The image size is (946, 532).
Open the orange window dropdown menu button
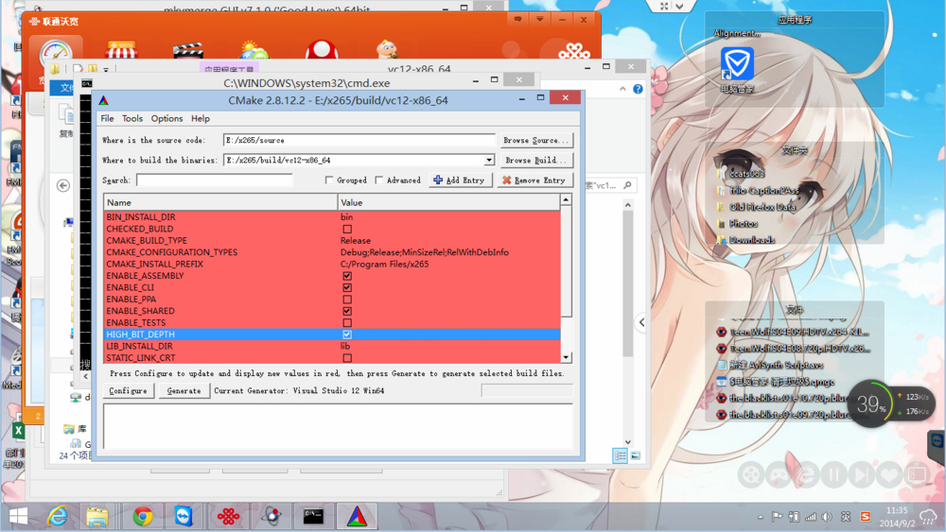(539, 20)
